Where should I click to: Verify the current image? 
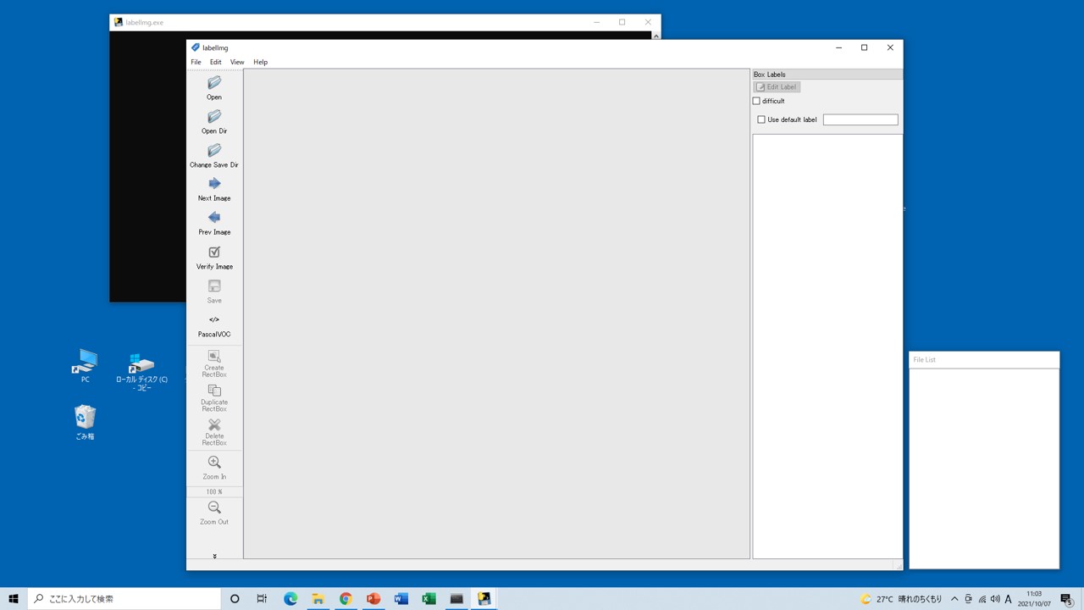tap(213, 257)
